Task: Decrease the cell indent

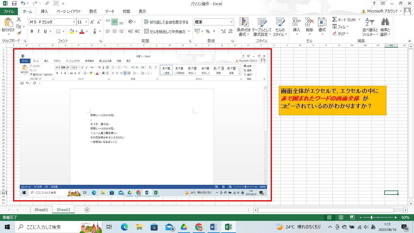Action: coord(131,31)
